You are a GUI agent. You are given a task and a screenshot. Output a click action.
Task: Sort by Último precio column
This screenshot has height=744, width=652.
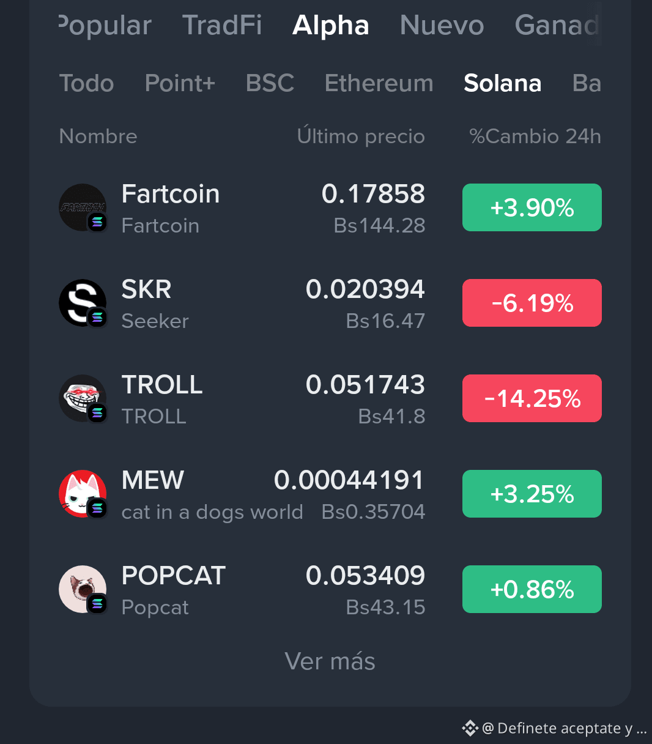click(x=361, y=136)
